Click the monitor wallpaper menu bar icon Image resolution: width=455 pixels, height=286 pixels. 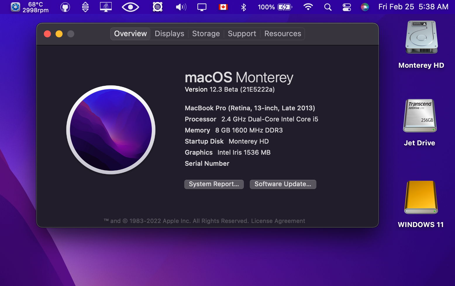(x=106, y=7)
